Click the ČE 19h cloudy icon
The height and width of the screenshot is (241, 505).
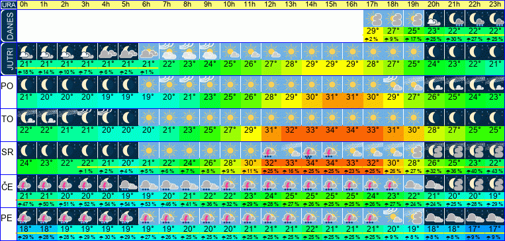414,183
